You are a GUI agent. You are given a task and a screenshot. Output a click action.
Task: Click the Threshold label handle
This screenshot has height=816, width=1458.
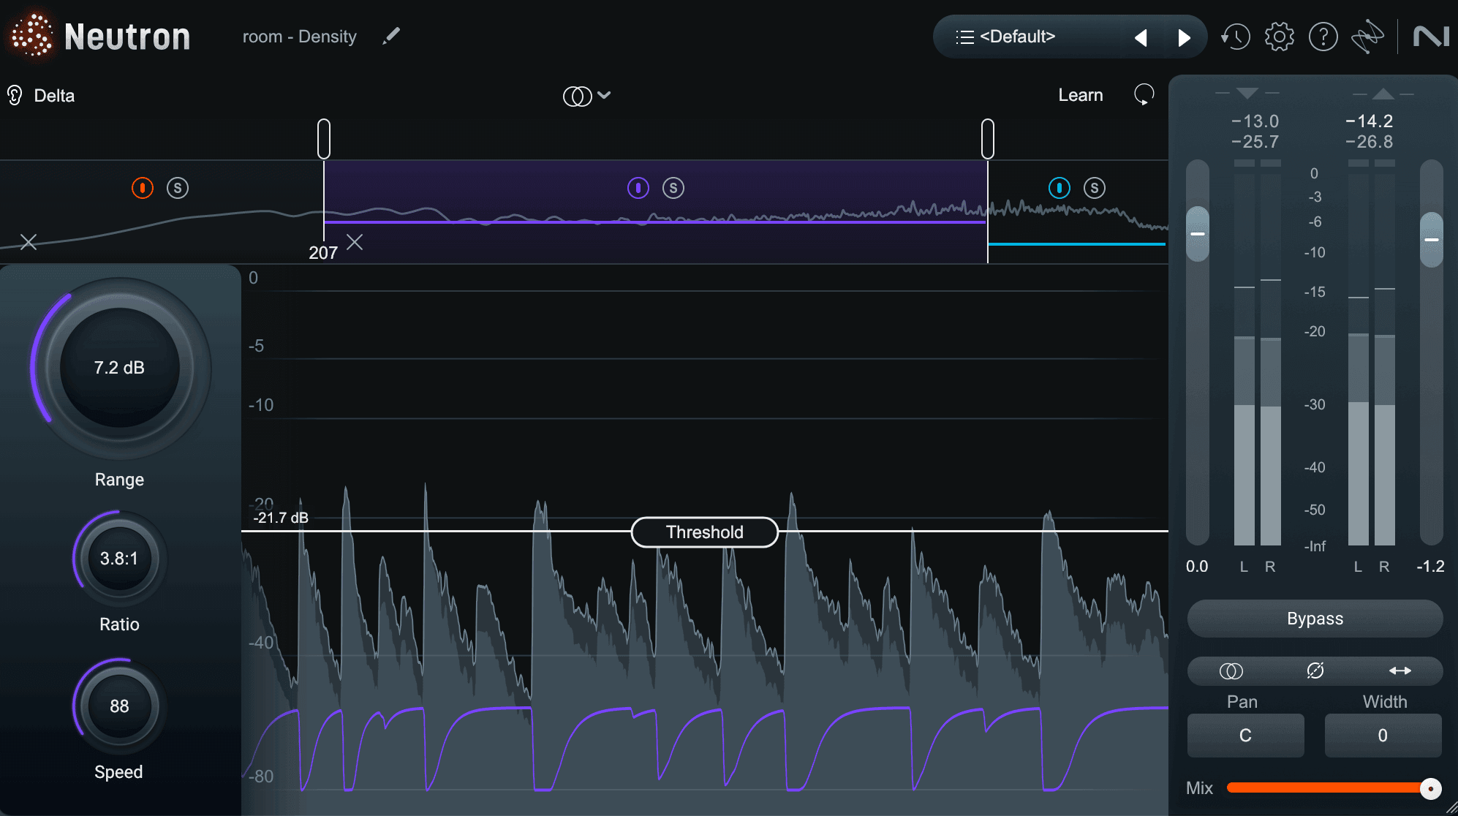[705, 532]
